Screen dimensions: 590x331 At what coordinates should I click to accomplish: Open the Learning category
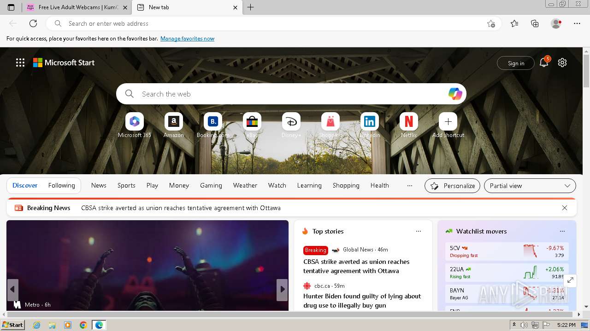(309, 186)
